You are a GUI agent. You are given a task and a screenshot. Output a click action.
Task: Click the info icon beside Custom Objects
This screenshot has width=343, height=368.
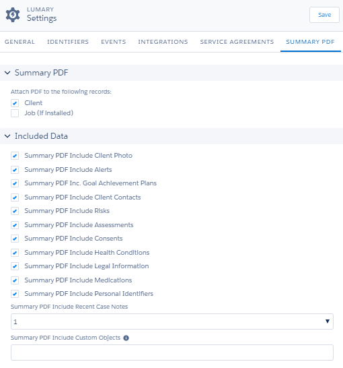pos(126,338)
